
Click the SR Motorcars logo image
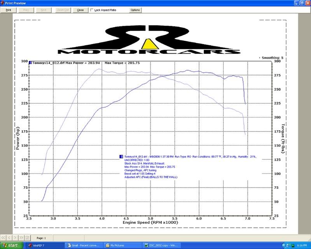coord(149,40)
